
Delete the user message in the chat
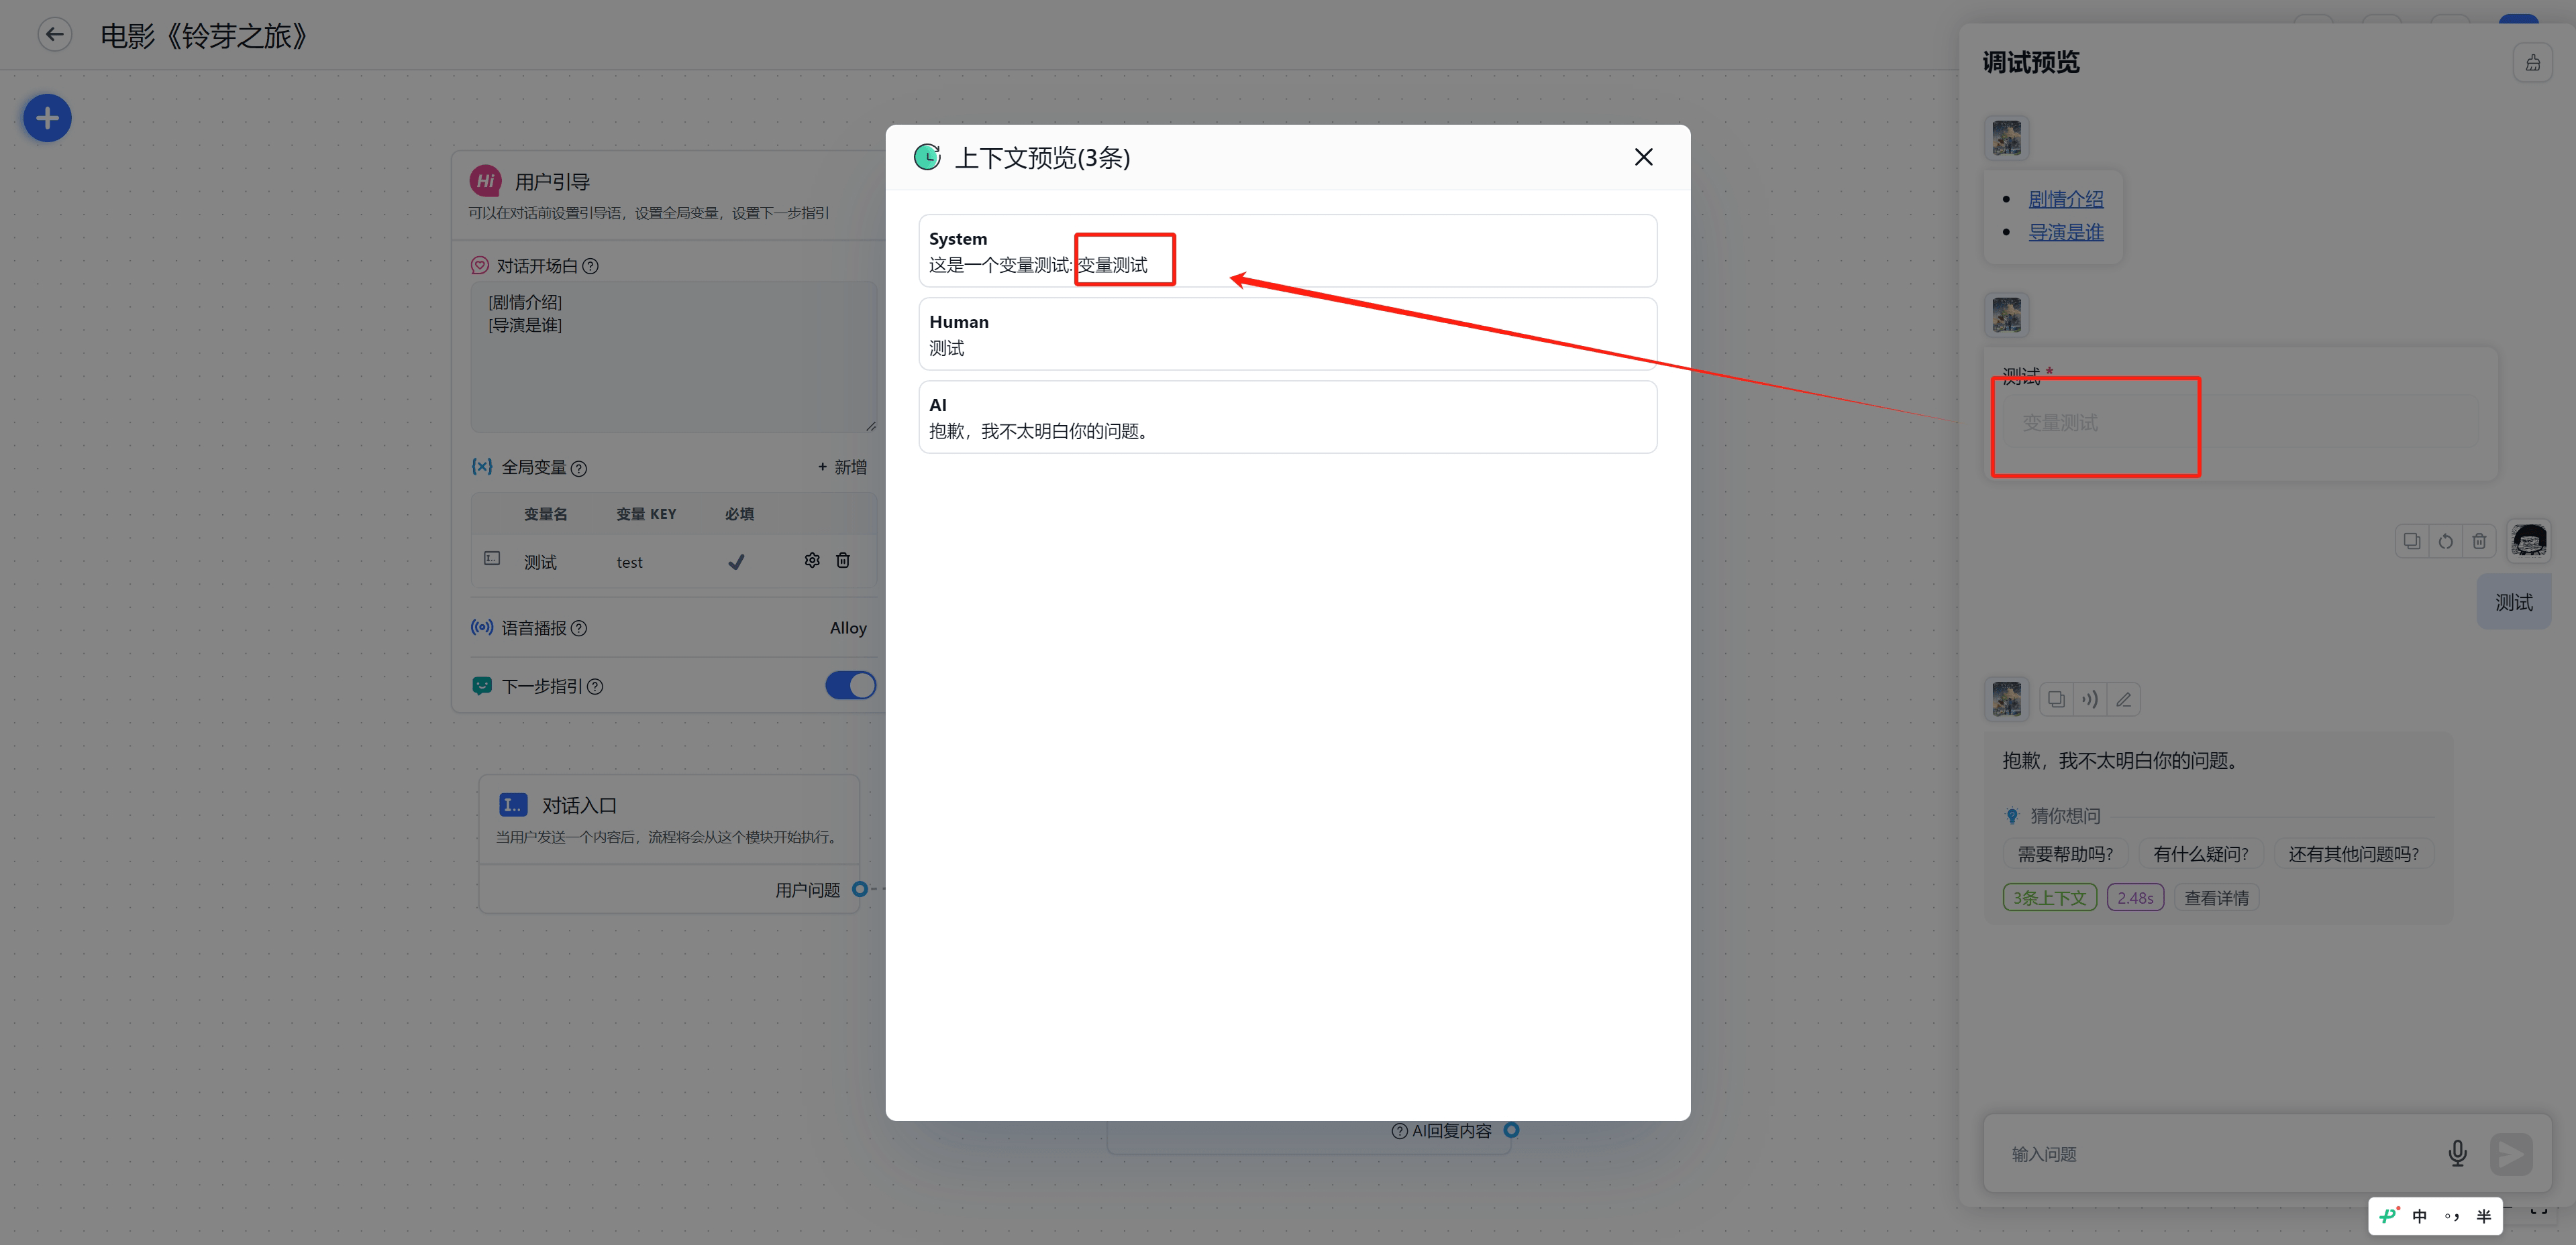click(x=2479, y=542)
